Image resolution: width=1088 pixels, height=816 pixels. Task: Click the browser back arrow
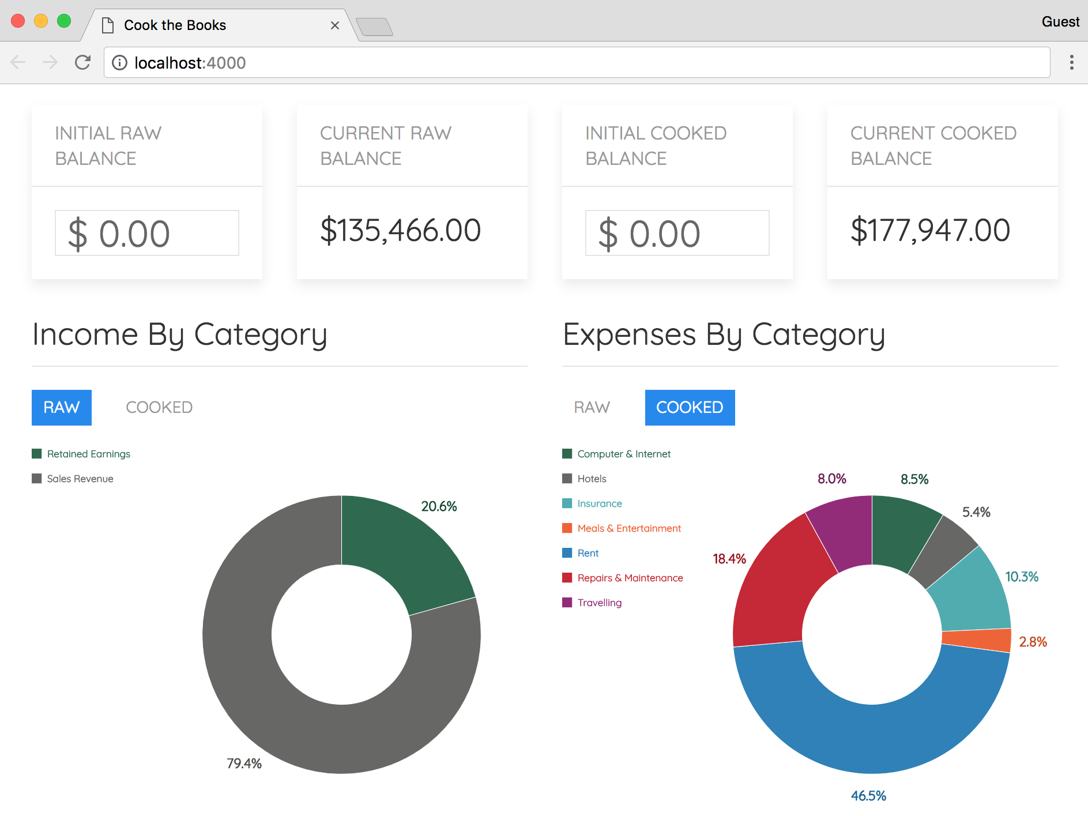coord(18,62)
